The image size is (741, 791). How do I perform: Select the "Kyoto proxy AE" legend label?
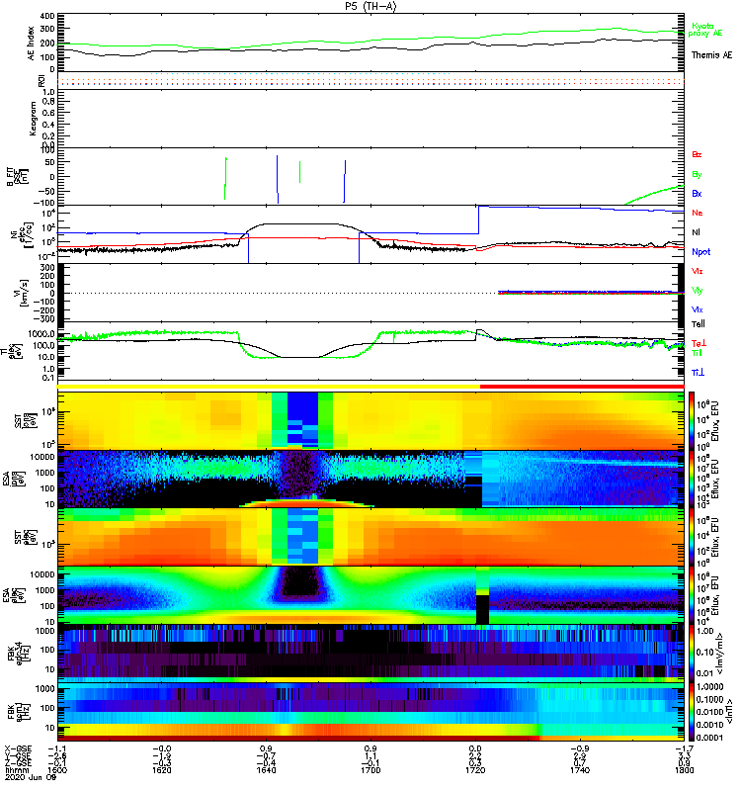click(705, 30)
